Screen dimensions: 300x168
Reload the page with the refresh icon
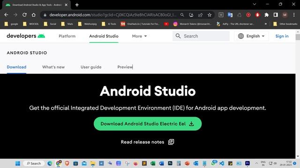click(x=24, y=15)
